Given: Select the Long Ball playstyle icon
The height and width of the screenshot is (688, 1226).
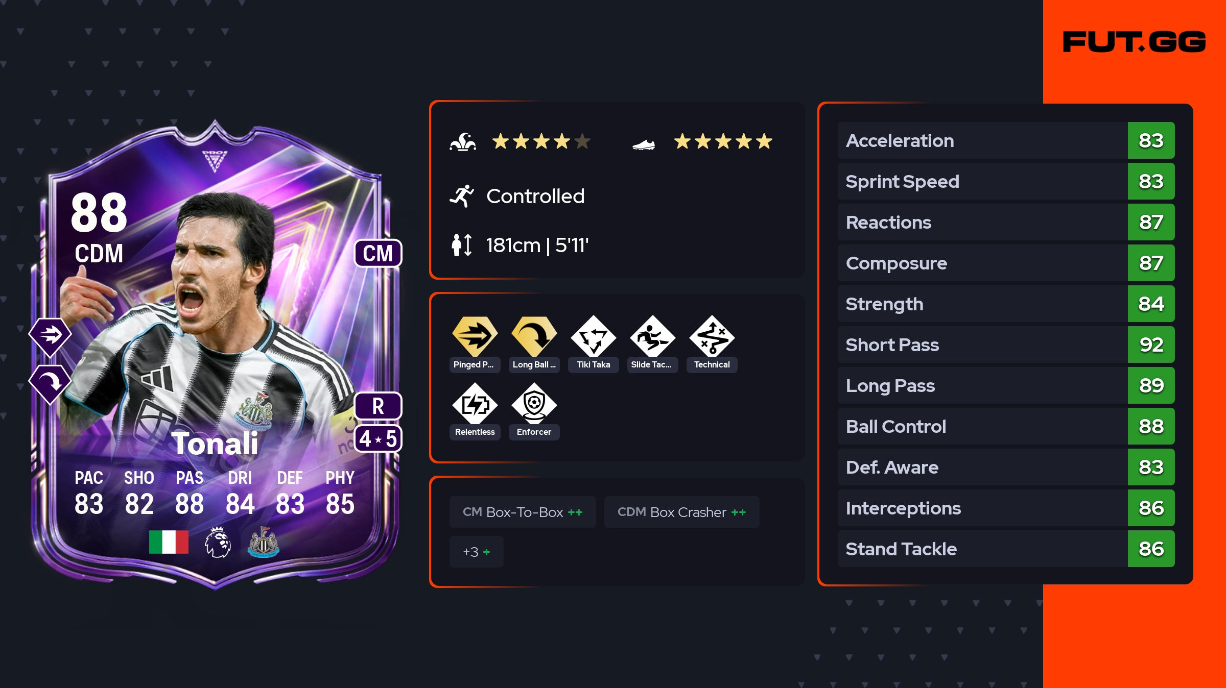Looking at the screenshot, I should click(534, 336).
